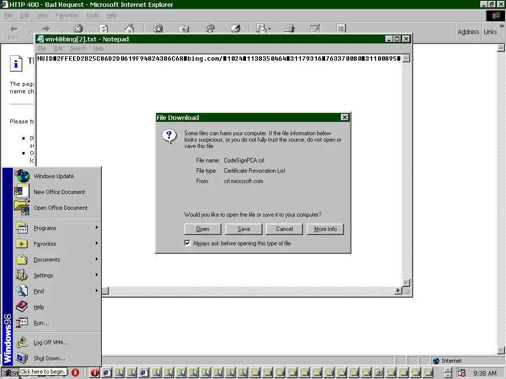Click Cancel in the File Download dialog
This screenshot has width=506, height=379.
284,229
